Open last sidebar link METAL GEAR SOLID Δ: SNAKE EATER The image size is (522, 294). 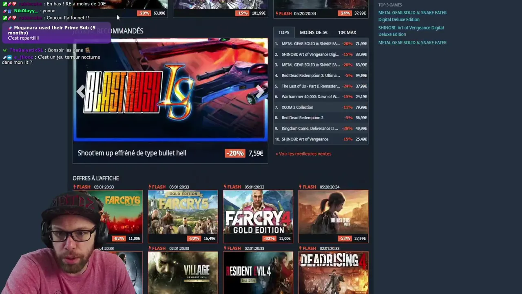412,42
